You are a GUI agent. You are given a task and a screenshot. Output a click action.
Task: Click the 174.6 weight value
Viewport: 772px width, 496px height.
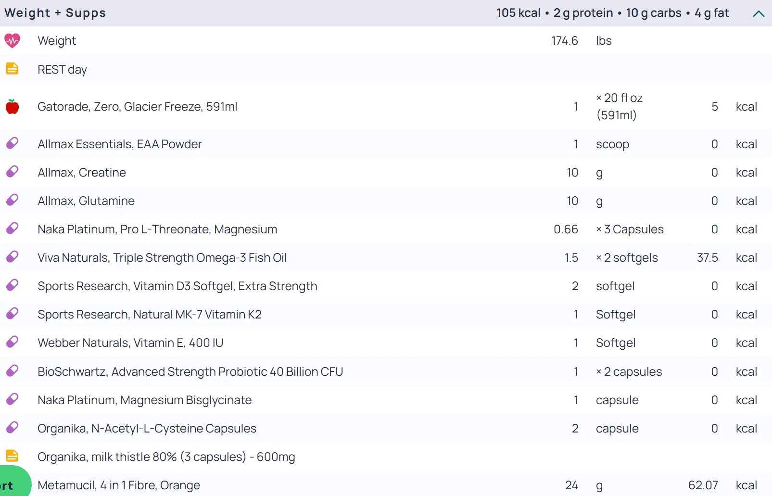click(x=565, y=41)
